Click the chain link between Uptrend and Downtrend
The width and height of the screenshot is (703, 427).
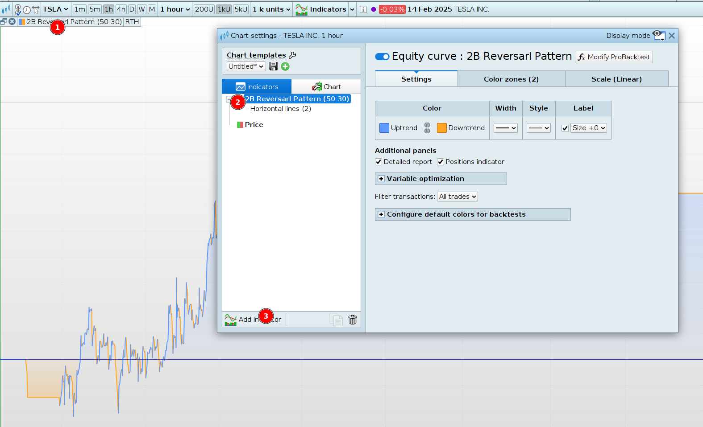click(x=427, y=128)
